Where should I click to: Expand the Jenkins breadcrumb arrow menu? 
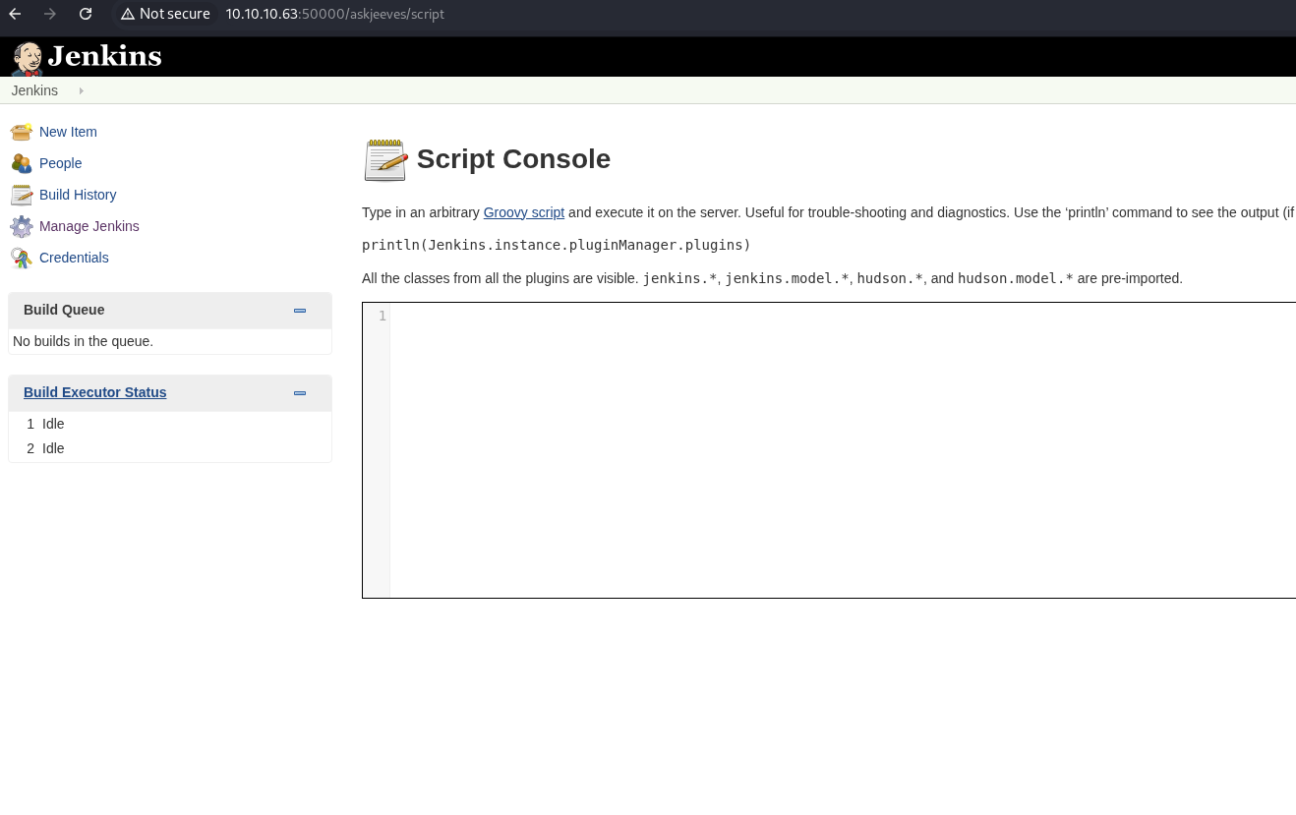[81, 90]
